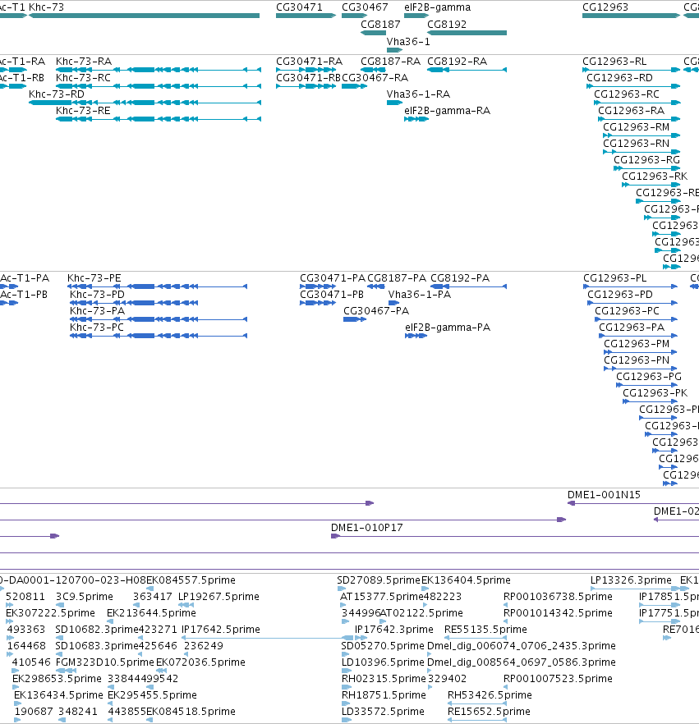Select the IP17642.5prime EST label
This screenshot has height=724, width=699.
point(220,630)
